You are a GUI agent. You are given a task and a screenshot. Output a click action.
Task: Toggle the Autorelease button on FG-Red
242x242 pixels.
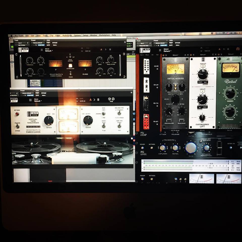click(x=70, y=66)
